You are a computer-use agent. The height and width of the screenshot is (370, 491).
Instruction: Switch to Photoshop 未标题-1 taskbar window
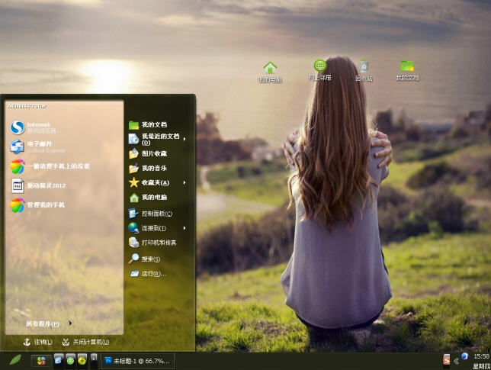(137, 360)
